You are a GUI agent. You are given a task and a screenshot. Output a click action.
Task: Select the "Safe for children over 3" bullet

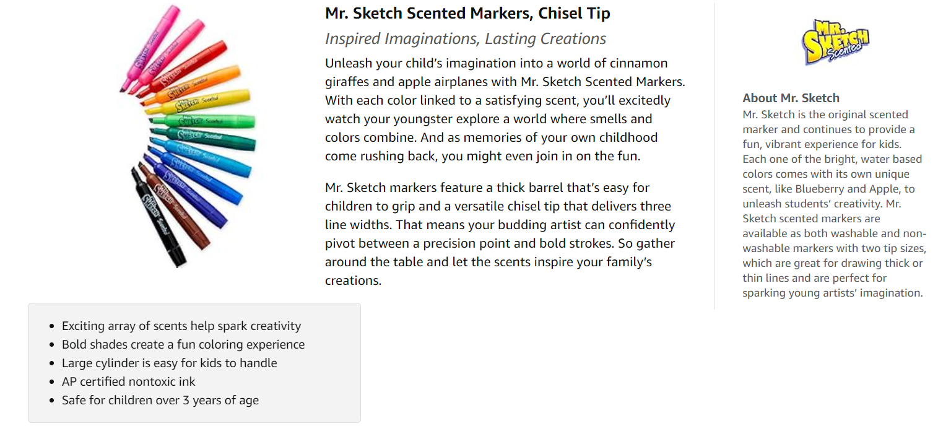tap(160, 401)
